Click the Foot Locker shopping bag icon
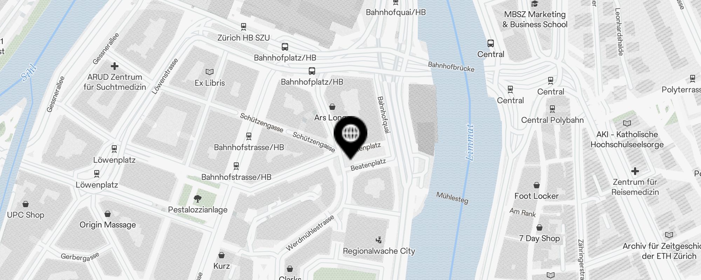Image resolution: width=701 pixels, height=280 pixels. pos(537,185)
